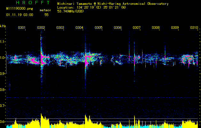Image resolution: width=201 pixels, height=128 pixels.
Task: Click the 01.11.19 03:00 timestamp
Action: (19, 15)
